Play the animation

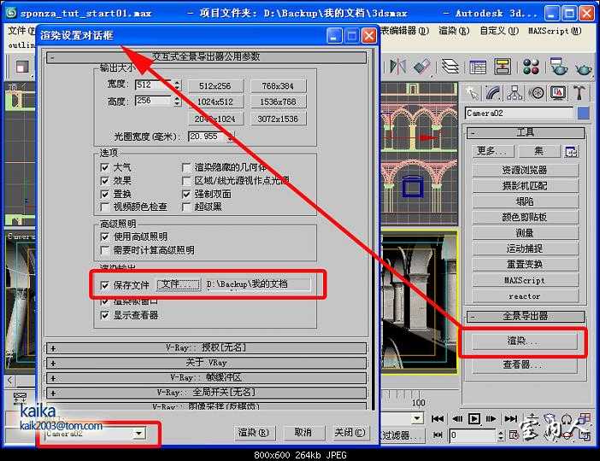point(474,419)
